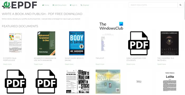Click the second PDF icon in second row

click(x=46, y=82)
